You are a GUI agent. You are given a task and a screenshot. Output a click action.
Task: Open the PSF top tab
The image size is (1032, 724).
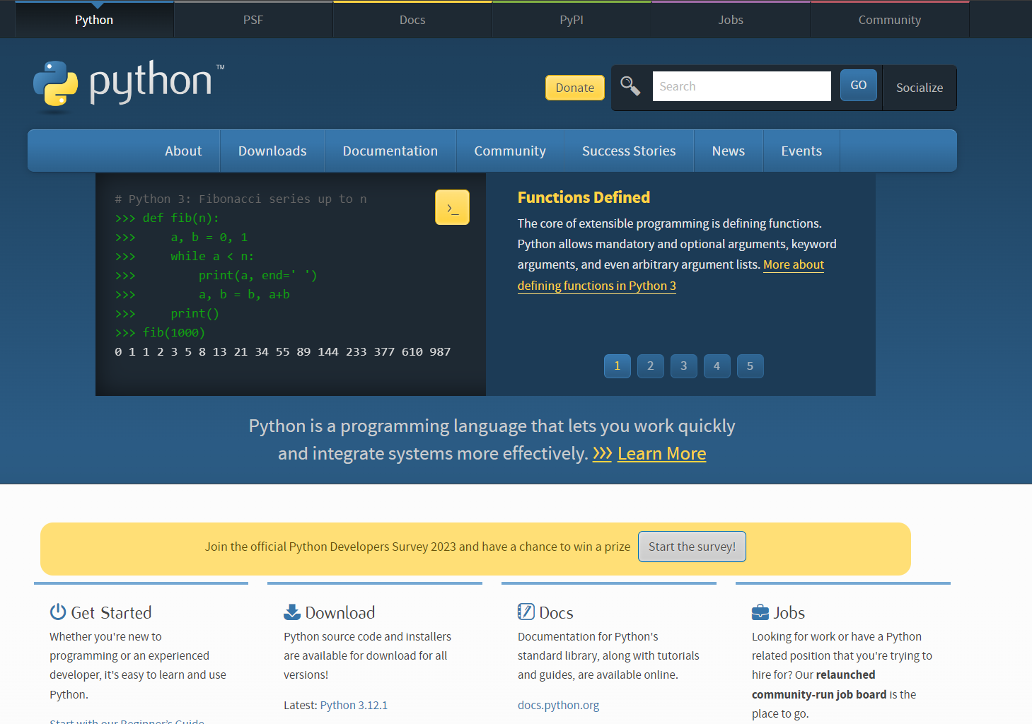pos(253,20)
